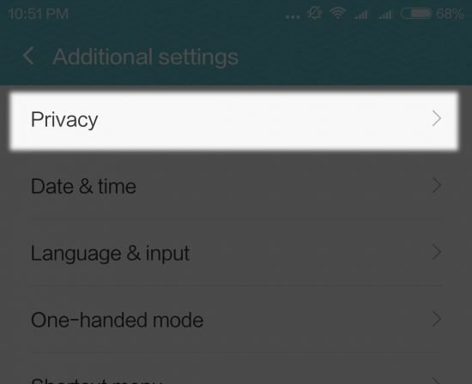472x384 pixels.
Task: Tap the chevron of the bottom cut-off row
Action: (437, 381)
